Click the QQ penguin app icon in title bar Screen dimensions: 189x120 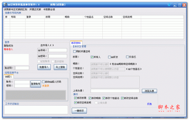(5, 4)
